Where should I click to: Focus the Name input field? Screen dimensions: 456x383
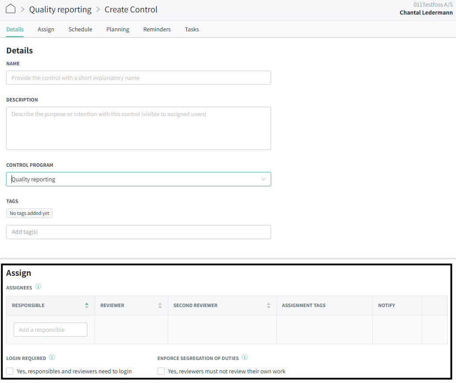138,78
